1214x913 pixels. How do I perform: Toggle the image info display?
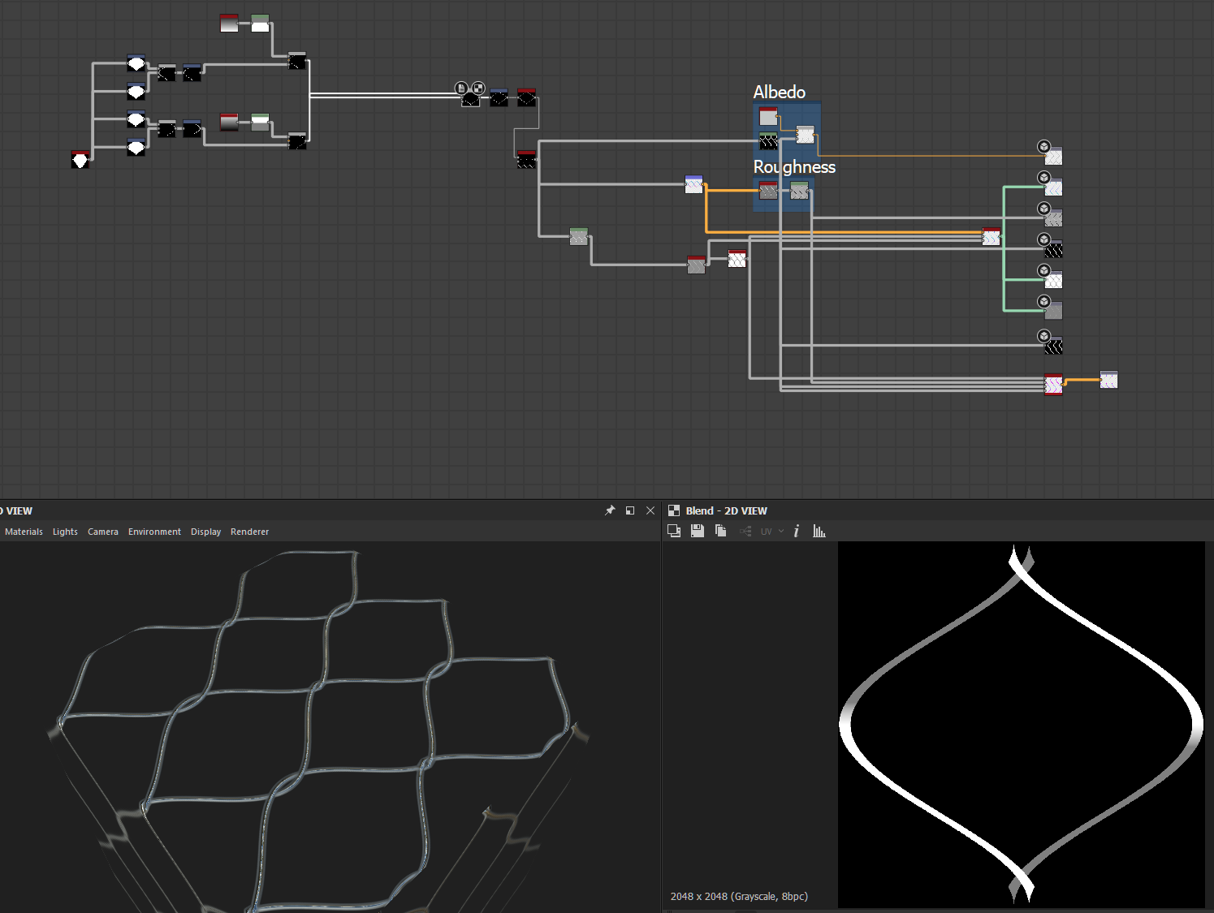[797, 531]
